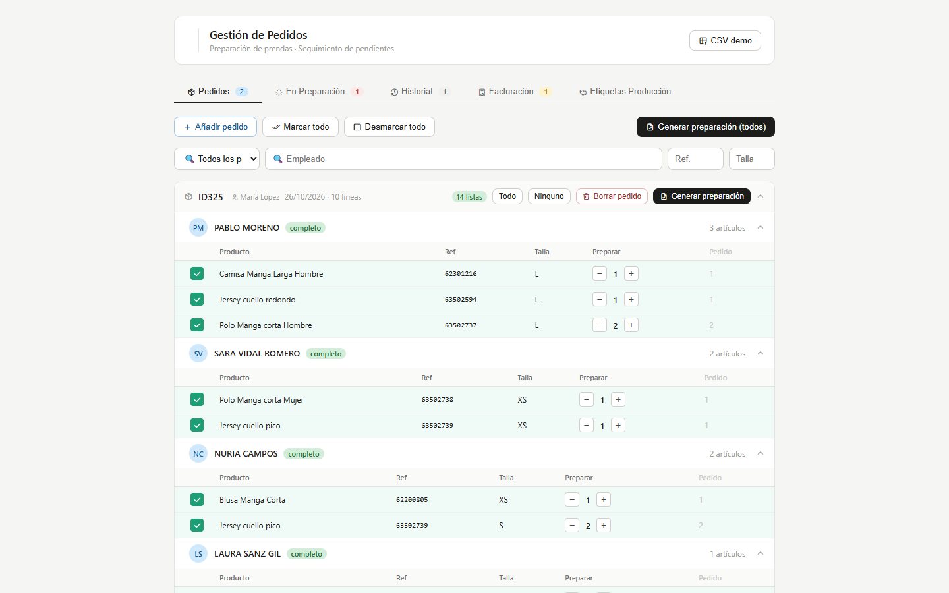Generate preparation for order ID325
Viewport: 949px width, 593px height.
click(702, 196)
